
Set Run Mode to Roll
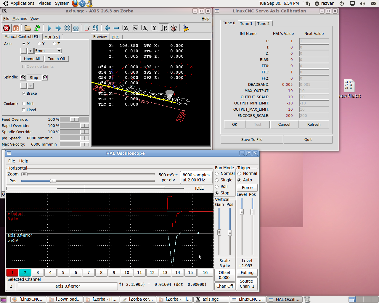[x=217, y=187]
